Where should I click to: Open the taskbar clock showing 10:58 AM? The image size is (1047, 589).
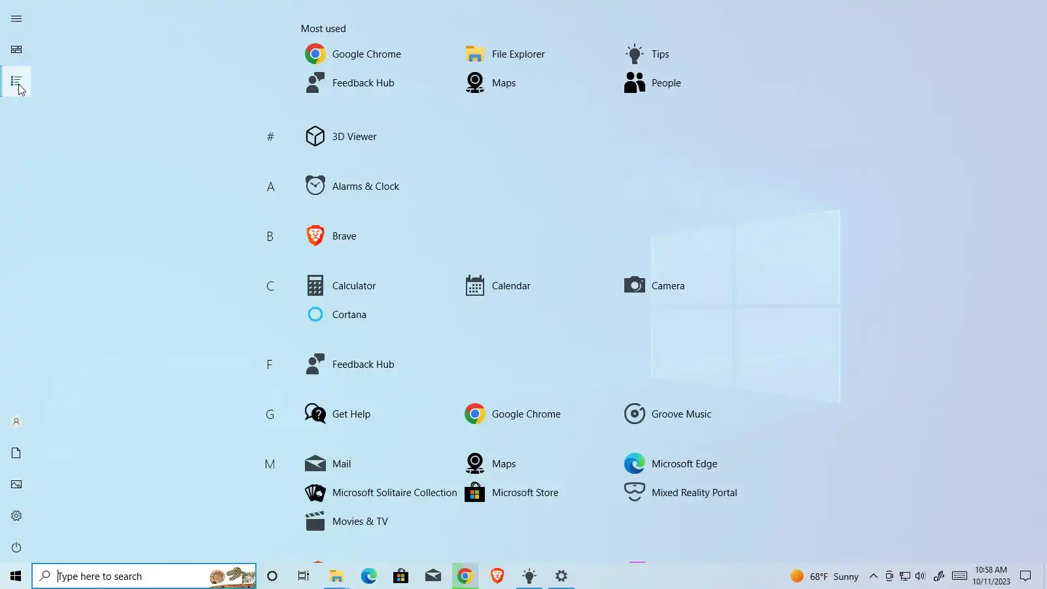tap(991, 576)
